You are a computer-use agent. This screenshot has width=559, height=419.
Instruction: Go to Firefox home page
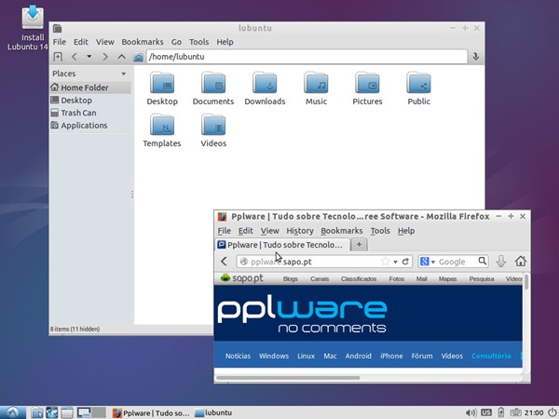(x=521, y=262)
